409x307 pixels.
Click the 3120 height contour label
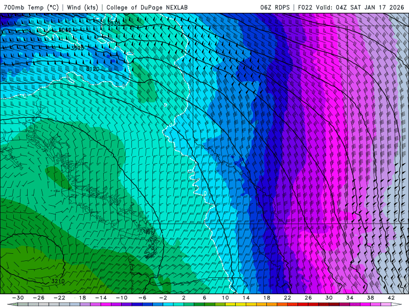point(93,69)
